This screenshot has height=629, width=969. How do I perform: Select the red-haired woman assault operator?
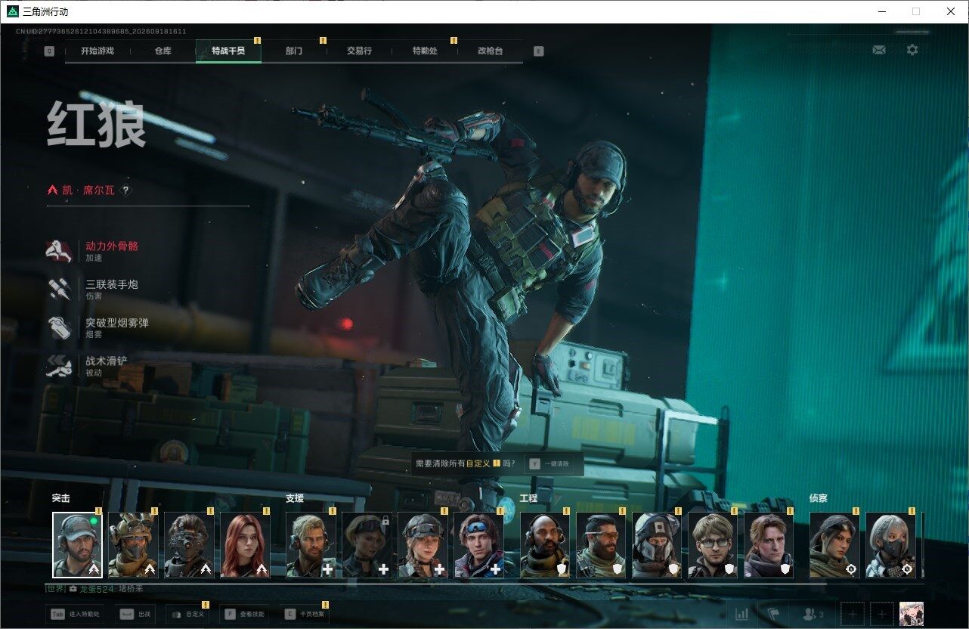coord(245,545)
